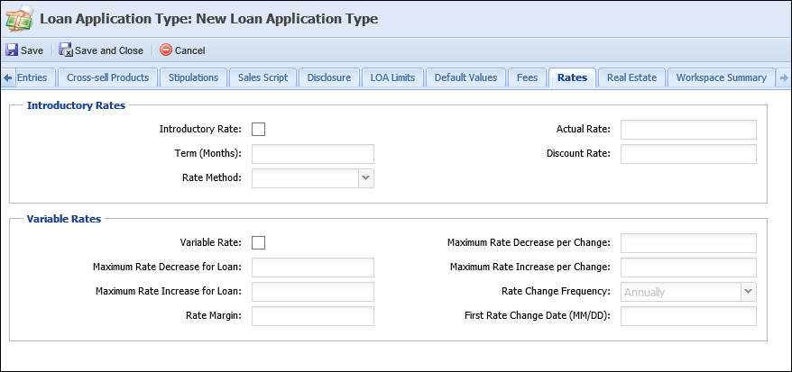Click the Save and Close icon
Screen dimensions: 792x372
coord(66,50)
